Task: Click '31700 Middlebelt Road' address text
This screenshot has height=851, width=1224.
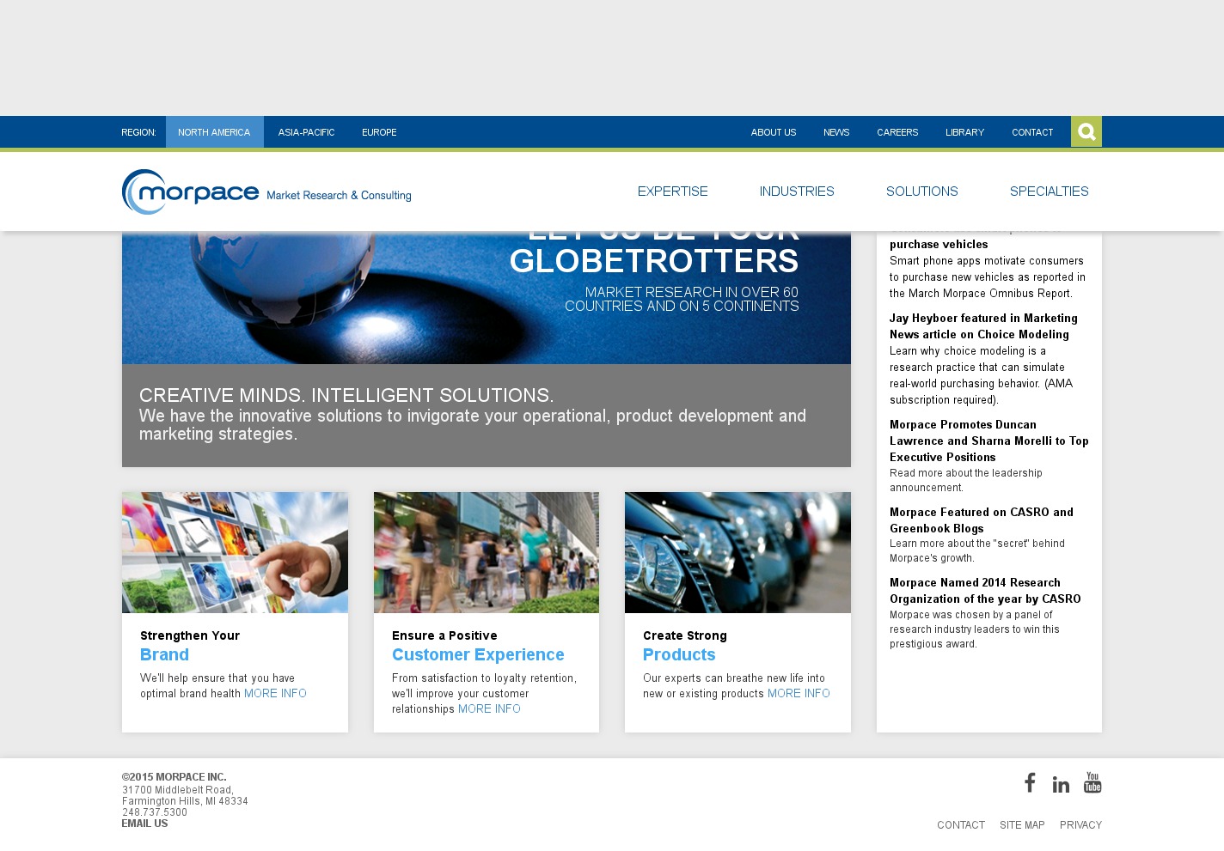Action: [178, 790]
